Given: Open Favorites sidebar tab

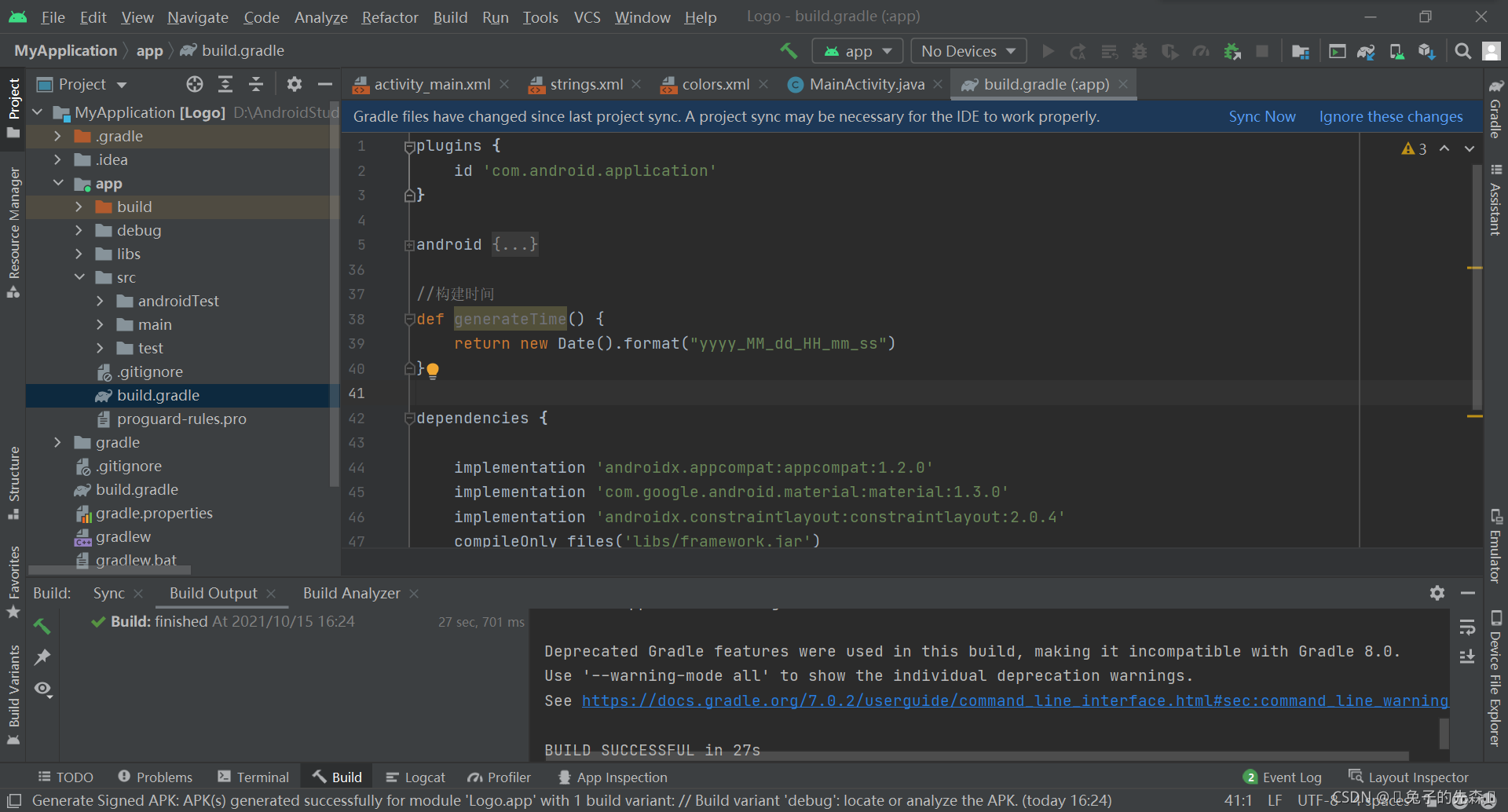Looking at the screenshot, I should point(13,582).
